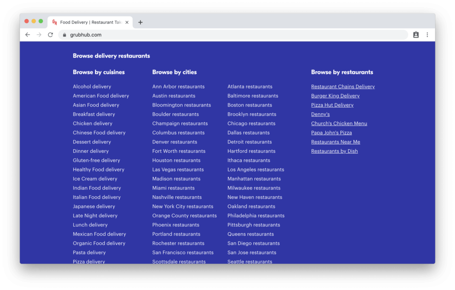Open Restaurants by Dish link

334,151
